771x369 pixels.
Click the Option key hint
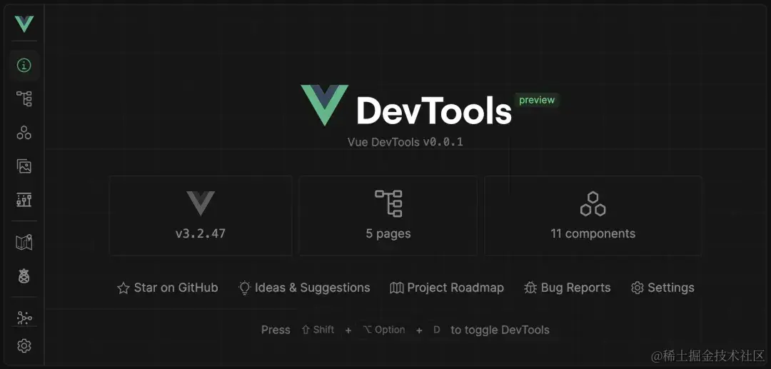(384, 330)
